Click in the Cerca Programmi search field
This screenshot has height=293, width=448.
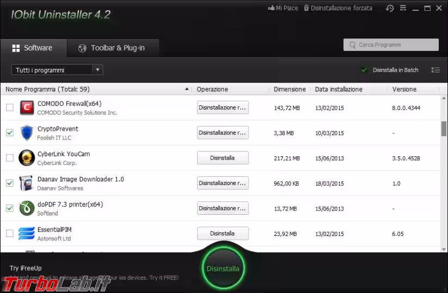[391, 44]
